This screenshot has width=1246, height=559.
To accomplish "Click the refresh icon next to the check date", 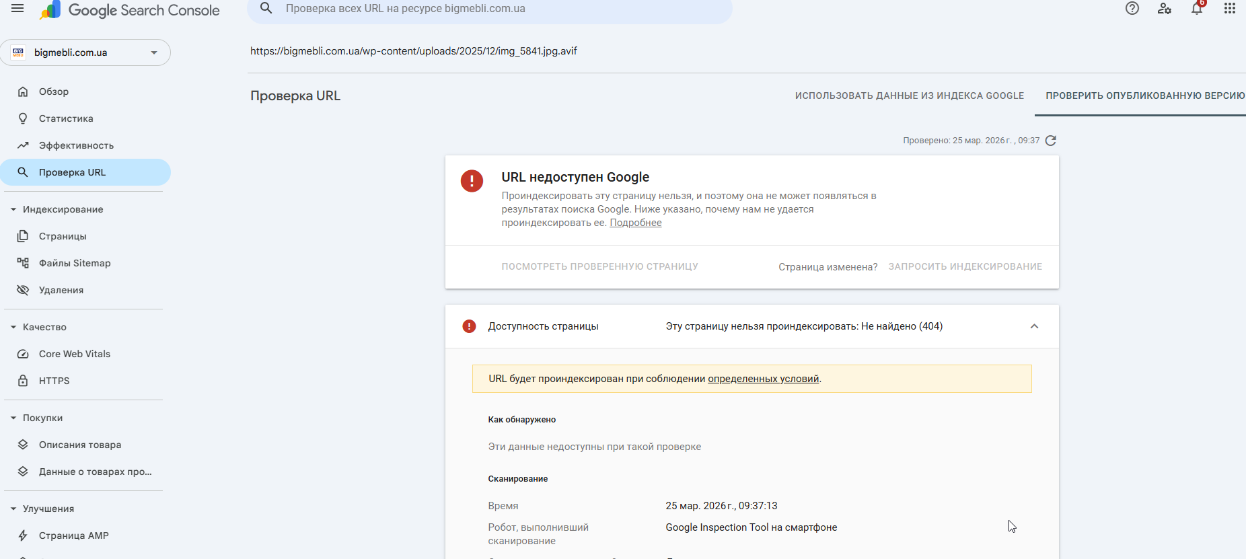I will pyautogui.click(x=1051, y=141).
